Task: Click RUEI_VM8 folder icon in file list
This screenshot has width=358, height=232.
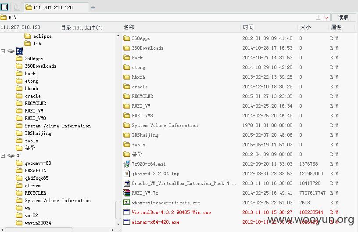Action: pos(127,116)
